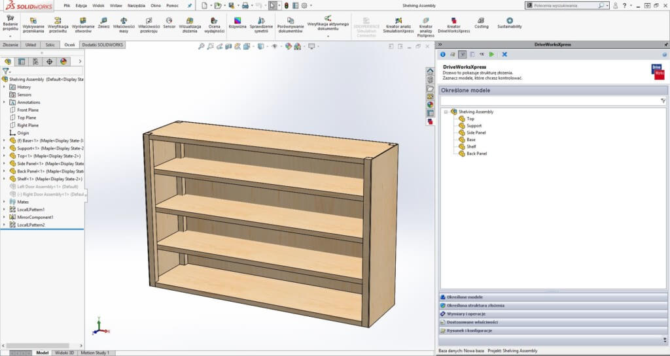
Task: Show more FeatureManager tabs arrow
Action: [x=80, y=61]
